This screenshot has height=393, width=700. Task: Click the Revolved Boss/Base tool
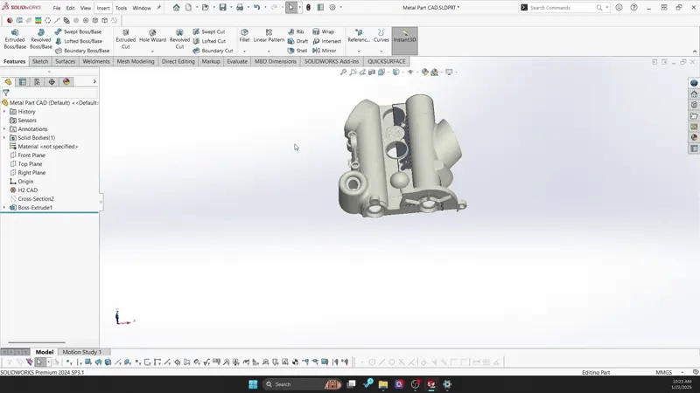click(x=40, y=38)
